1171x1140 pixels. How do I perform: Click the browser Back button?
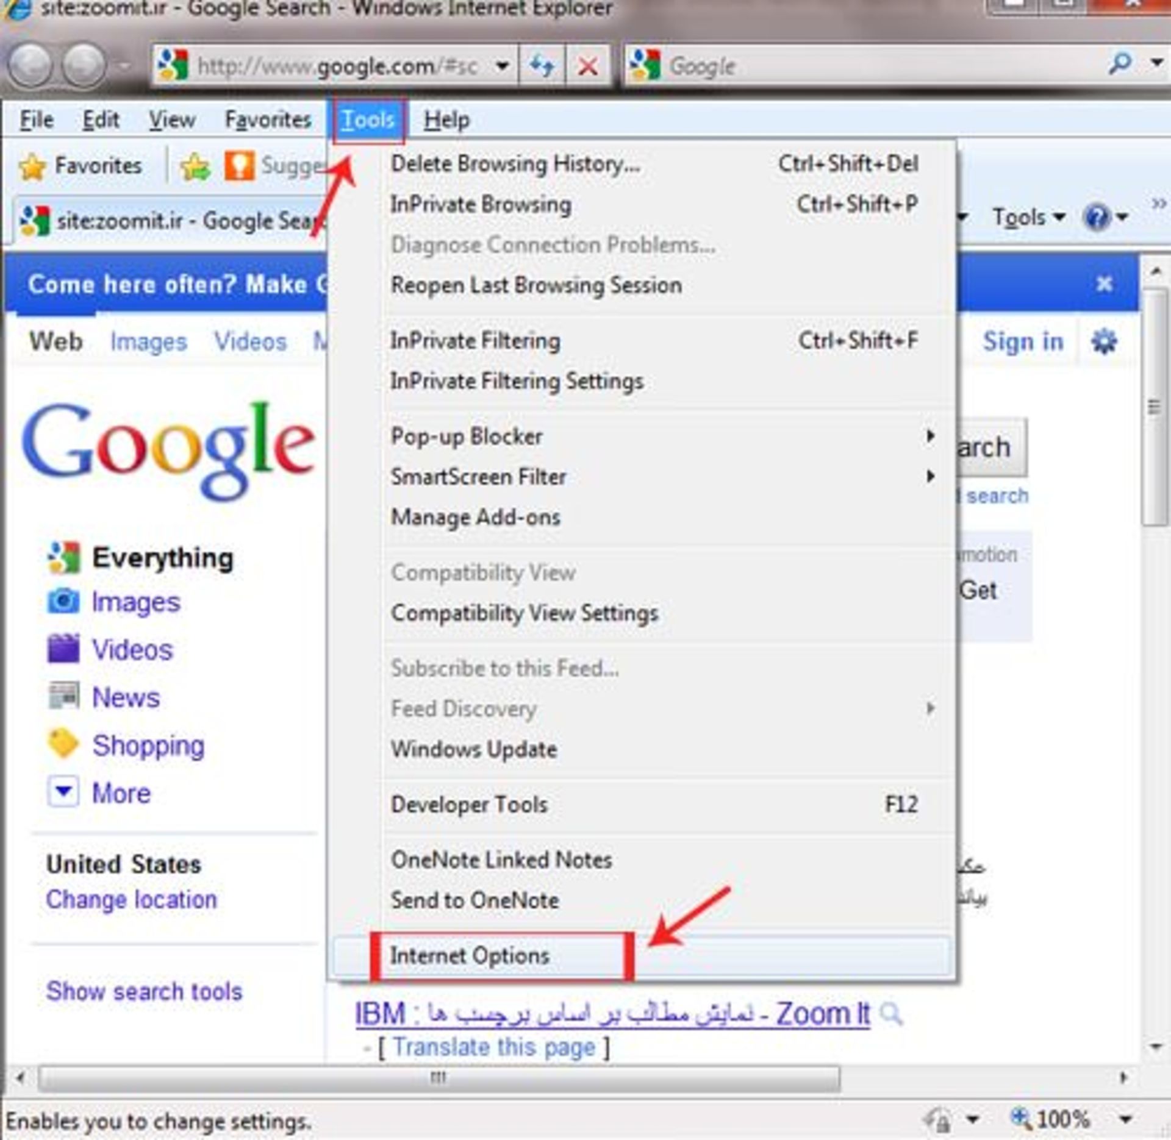tap(30, 65)
